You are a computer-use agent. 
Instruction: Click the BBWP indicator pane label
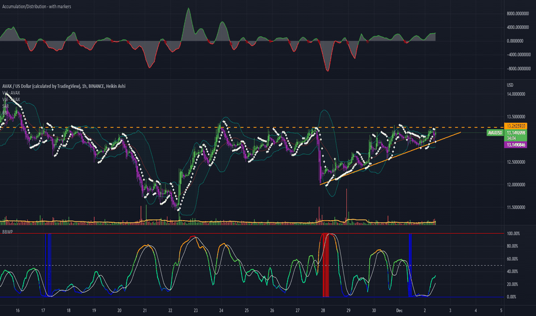click(7, 232)
